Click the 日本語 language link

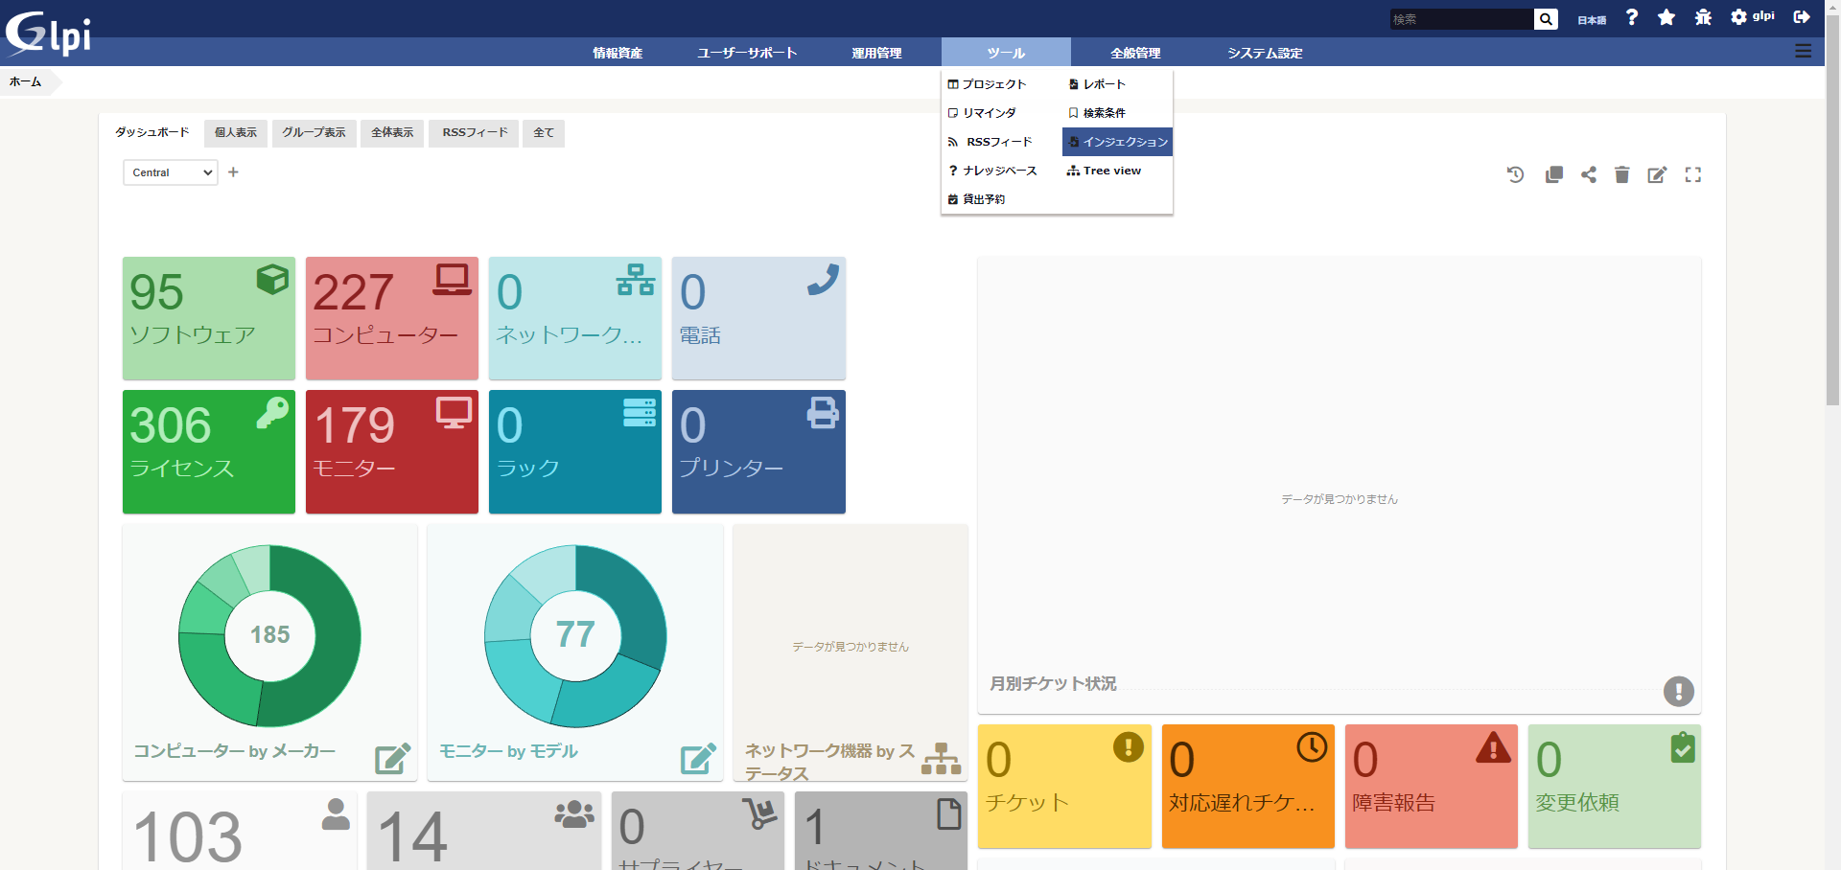pyautogui.click(x=1592, y=20)
